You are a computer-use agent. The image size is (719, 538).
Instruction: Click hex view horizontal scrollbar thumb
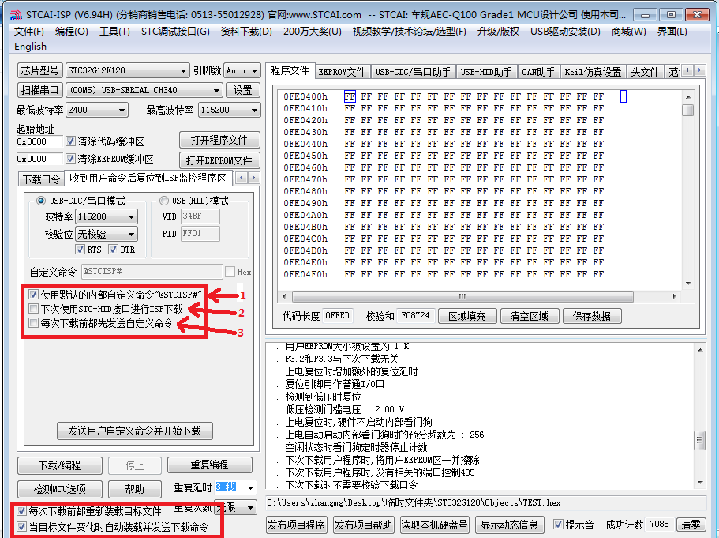pyautogui.click(x=462, y=296)
